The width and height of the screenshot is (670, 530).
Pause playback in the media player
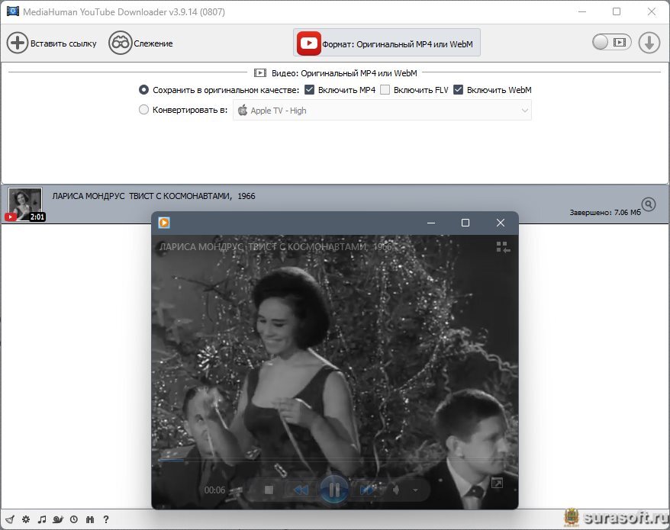334,490
